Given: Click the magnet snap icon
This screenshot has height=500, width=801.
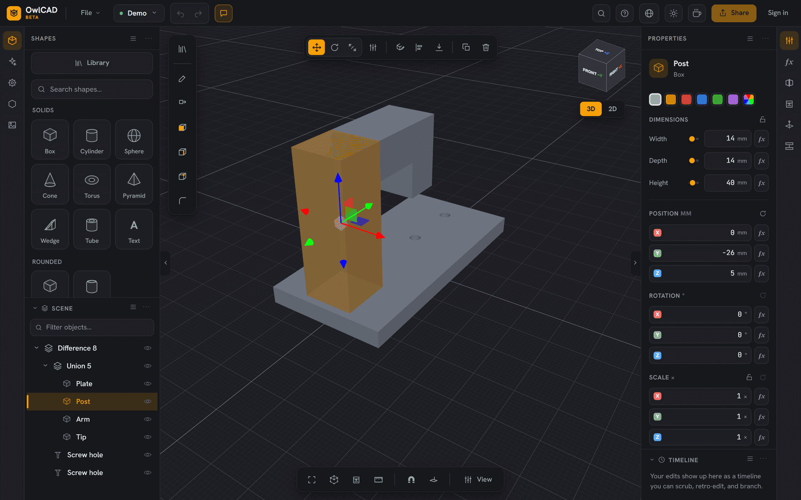Looking at the screenshot, I should click(411, 480).
